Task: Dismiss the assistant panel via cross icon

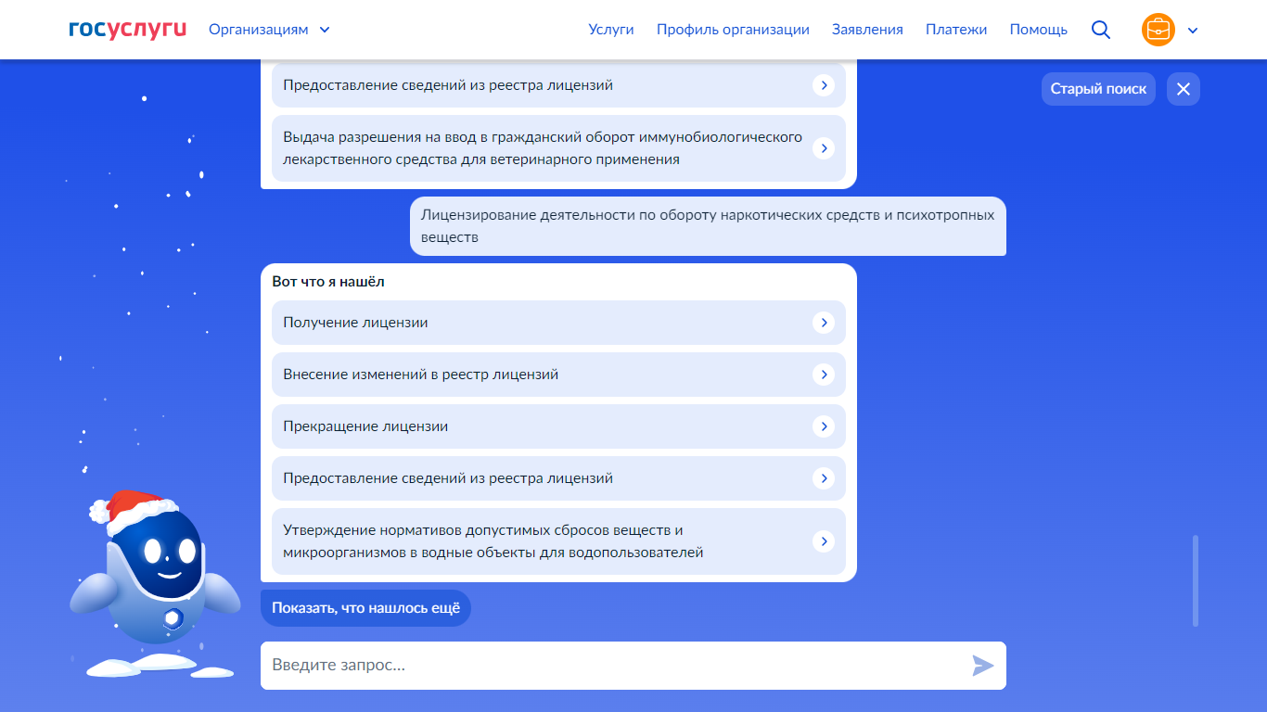Action: point(1183,88)
